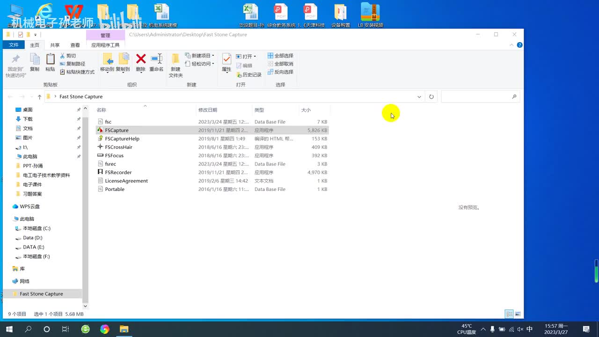Select the LicenseAgreement text document
Viewport: 599px width, 337px height.
212,181
